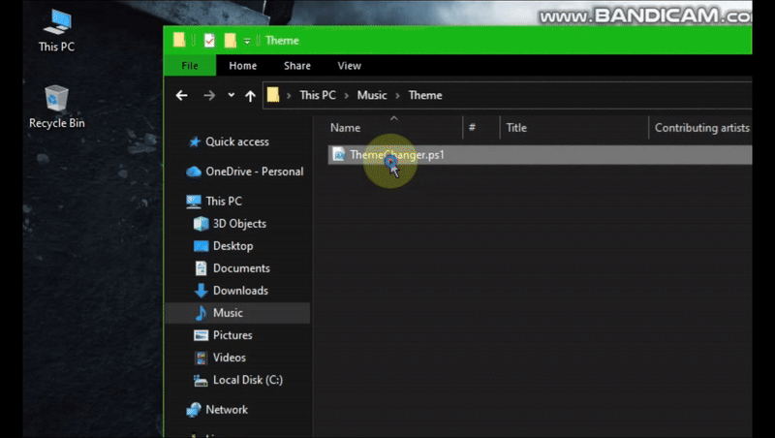The height and width of the screenshot is (438, 775).
Task: Click the Downloads arrow icon in sidebar
Action: [x=201, y=291]
